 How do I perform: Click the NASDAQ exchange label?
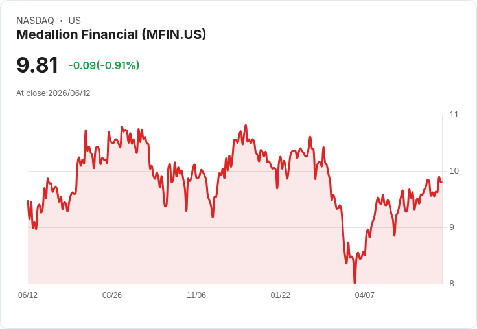pyautogui.click(x=35, y=21)
